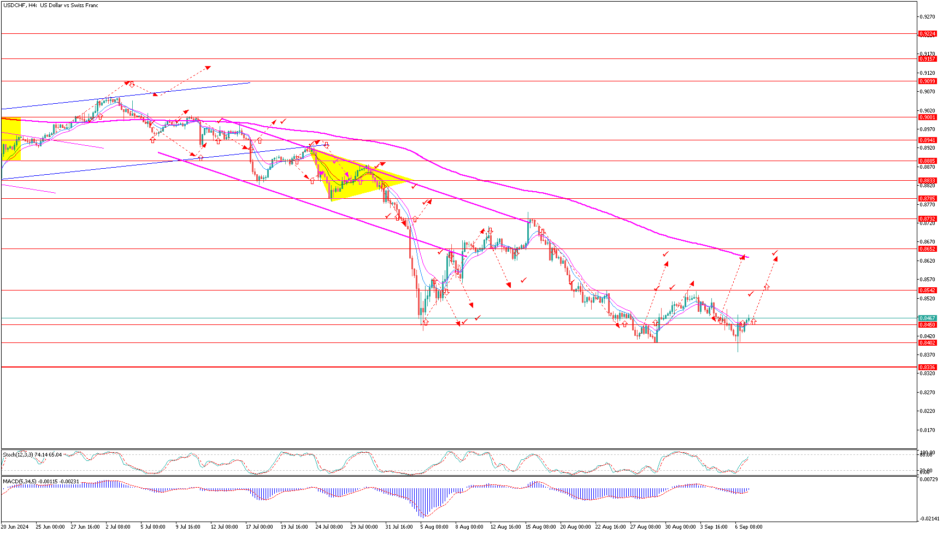Image resolution: width=943 pixels, height=533 pixels.
Task: Click the 0.9070 price axis tick
Action: pyautogui.click(x=927, y=92)
